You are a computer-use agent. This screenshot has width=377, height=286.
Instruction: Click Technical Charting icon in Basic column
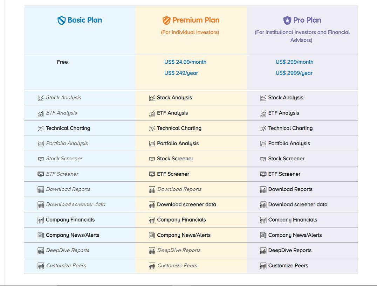pyautogui.click(x=41, y=128)
